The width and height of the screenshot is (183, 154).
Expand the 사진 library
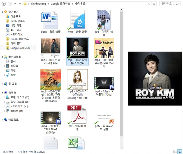pyautogui.click(x=5, y=70)
